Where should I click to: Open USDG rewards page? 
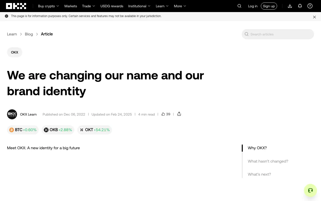point(112,6)
